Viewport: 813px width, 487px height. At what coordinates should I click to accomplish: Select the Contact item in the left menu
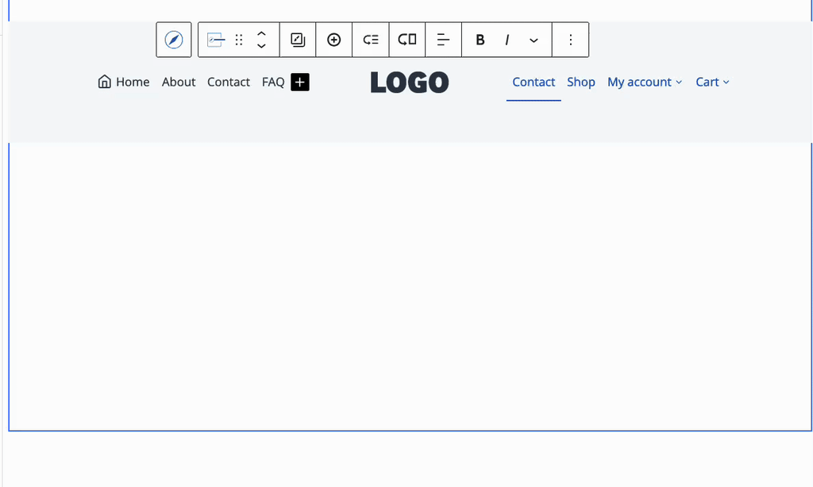[229, 82]
